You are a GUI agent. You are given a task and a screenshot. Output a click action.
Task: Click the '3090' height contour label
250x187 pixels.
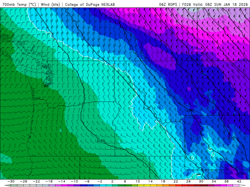pyautogui.click(x=191, y=110)
